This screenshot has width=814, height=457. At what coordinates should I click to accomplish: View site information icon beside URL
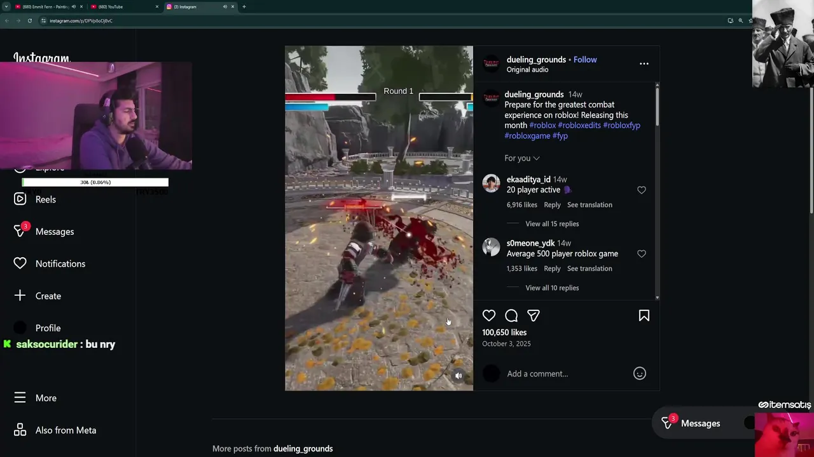click(x=43, y=20)
